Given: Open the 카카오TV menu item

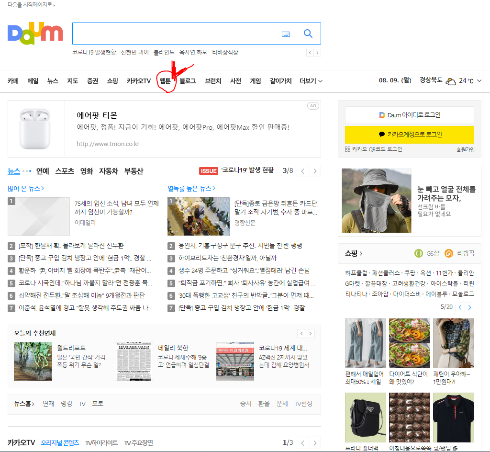Looking at the screenshot, I should [x=139, y=81].
